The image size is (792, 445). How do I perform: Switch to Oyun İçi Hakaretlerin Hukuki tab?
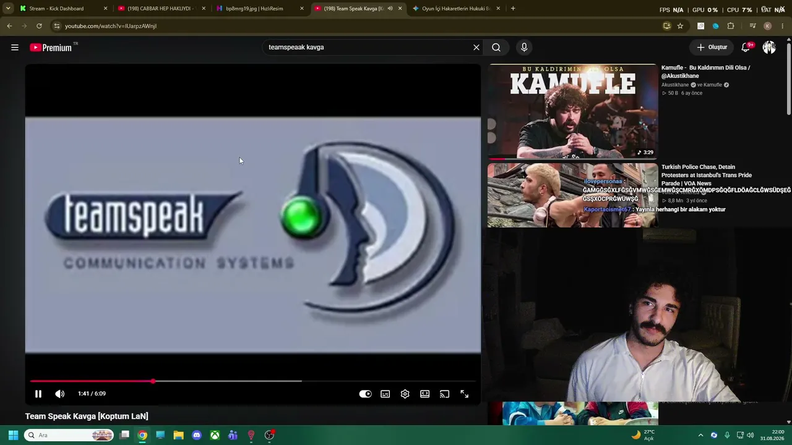pos(456,9)
